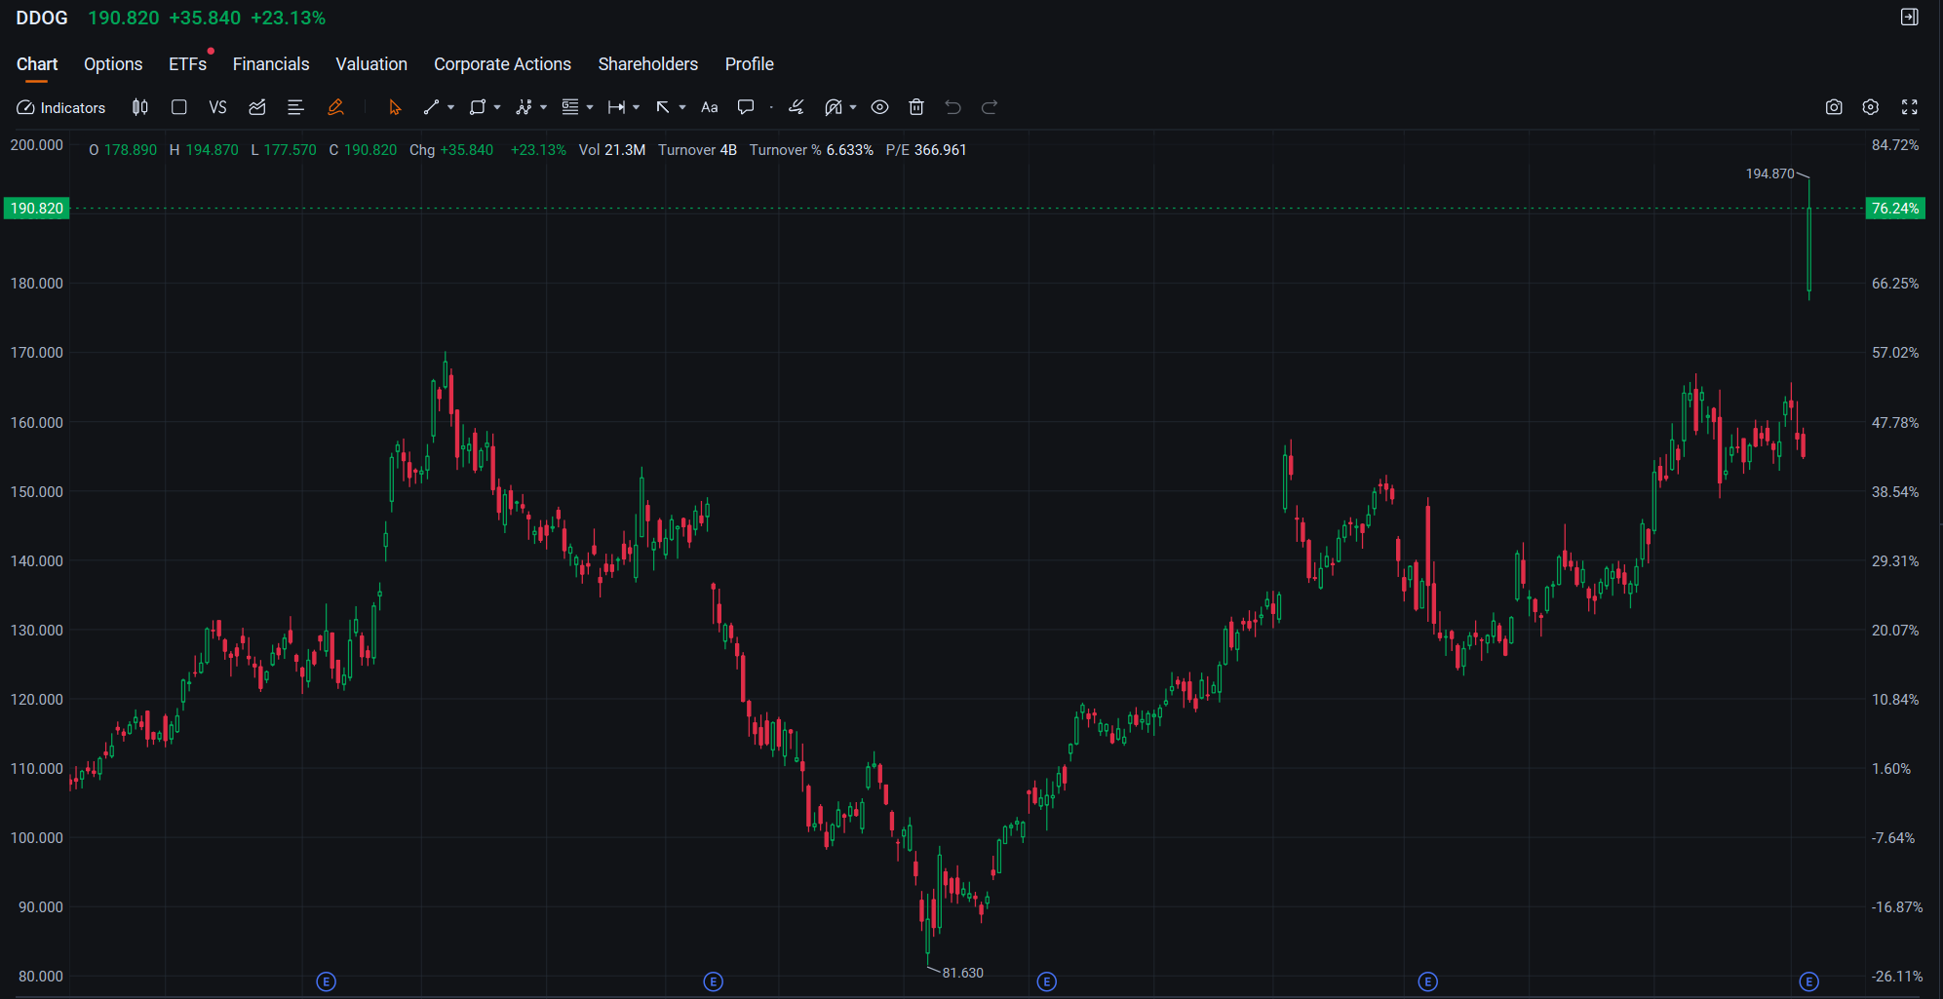This screenshot has width=1943, height=999.
Task: Select the comment bubble annotation tool
Action: coord(745,107)
